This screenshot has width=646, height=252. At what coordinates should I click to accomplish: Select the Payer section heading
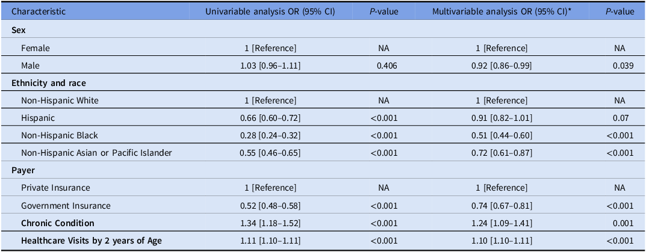[23, 170]
